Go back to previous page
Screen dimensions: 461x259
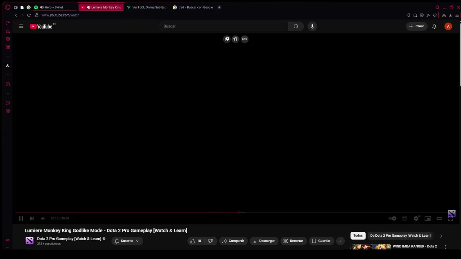[16, 15]
